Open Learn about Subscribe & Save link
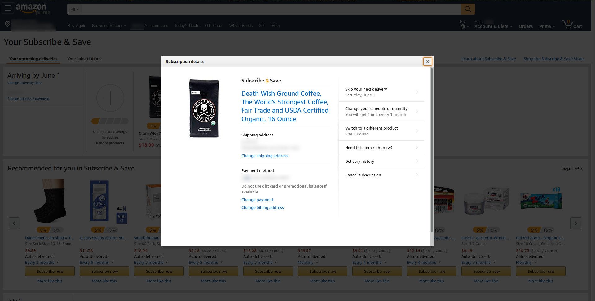The height and width of the screenshot is (301, 595). point(488,59)
